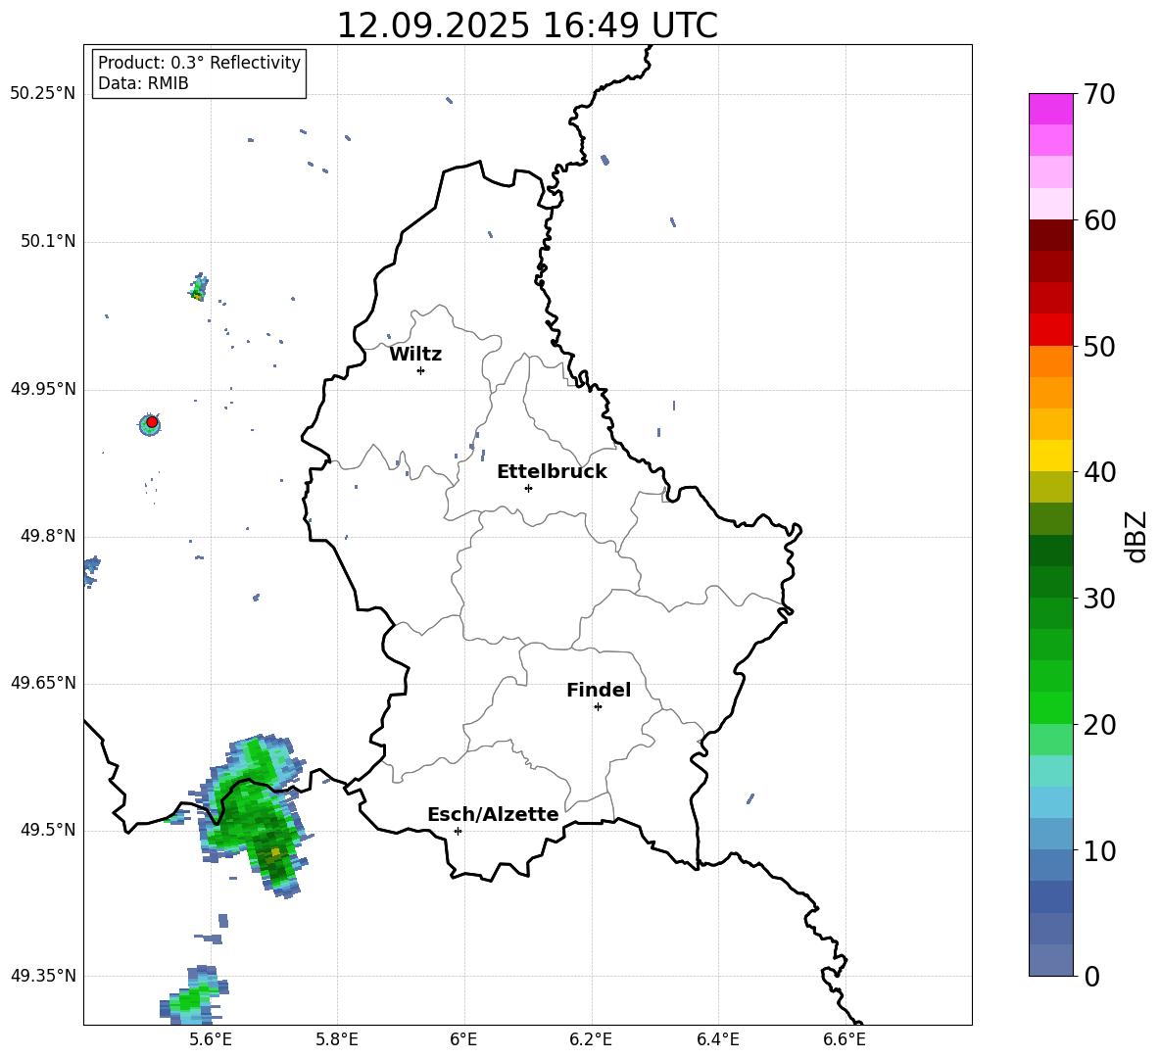
Task: Click the 0 colorbar tick value
Action: pos(1091,976)
